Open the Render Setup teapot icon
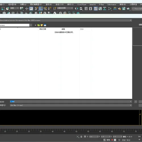Viewport: 142px width, 142px height. (119, 9)
